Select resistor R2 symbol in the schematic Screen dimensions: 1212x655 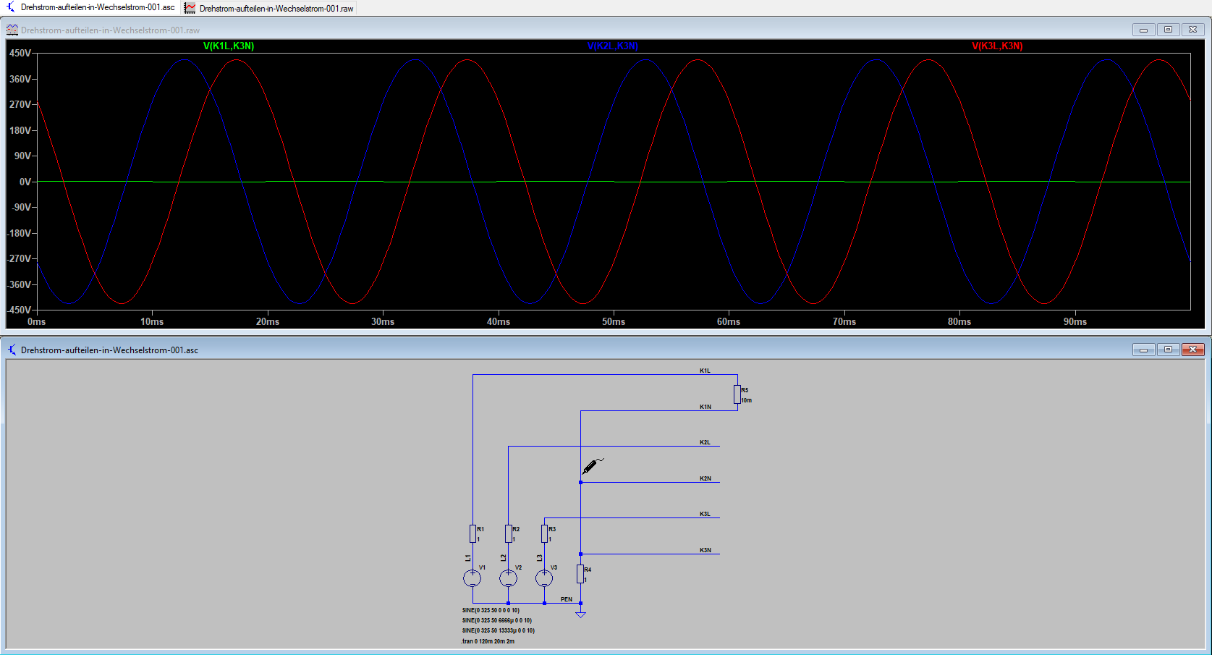(509, 533)
